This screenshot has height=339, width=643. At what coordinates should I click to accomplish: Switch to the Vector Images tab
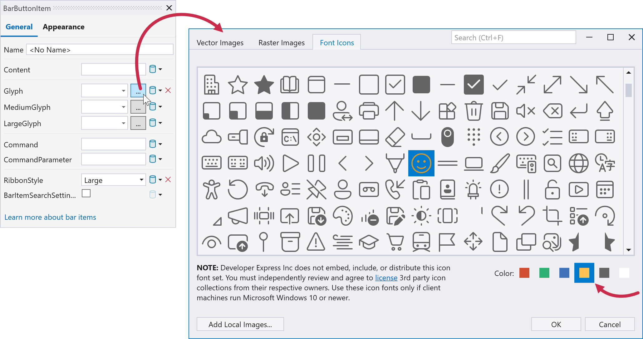(220, 43)
